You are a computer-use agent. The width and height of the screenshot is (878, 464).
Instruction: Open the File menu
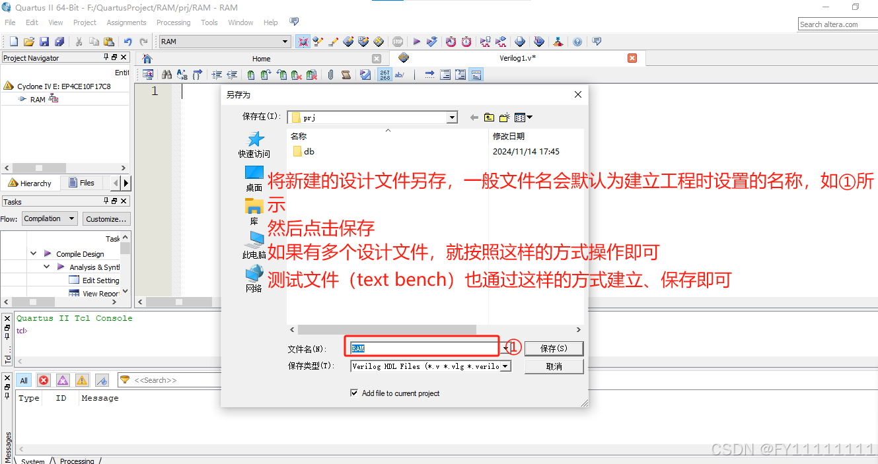pyautogui.click(x=10, y=22)
